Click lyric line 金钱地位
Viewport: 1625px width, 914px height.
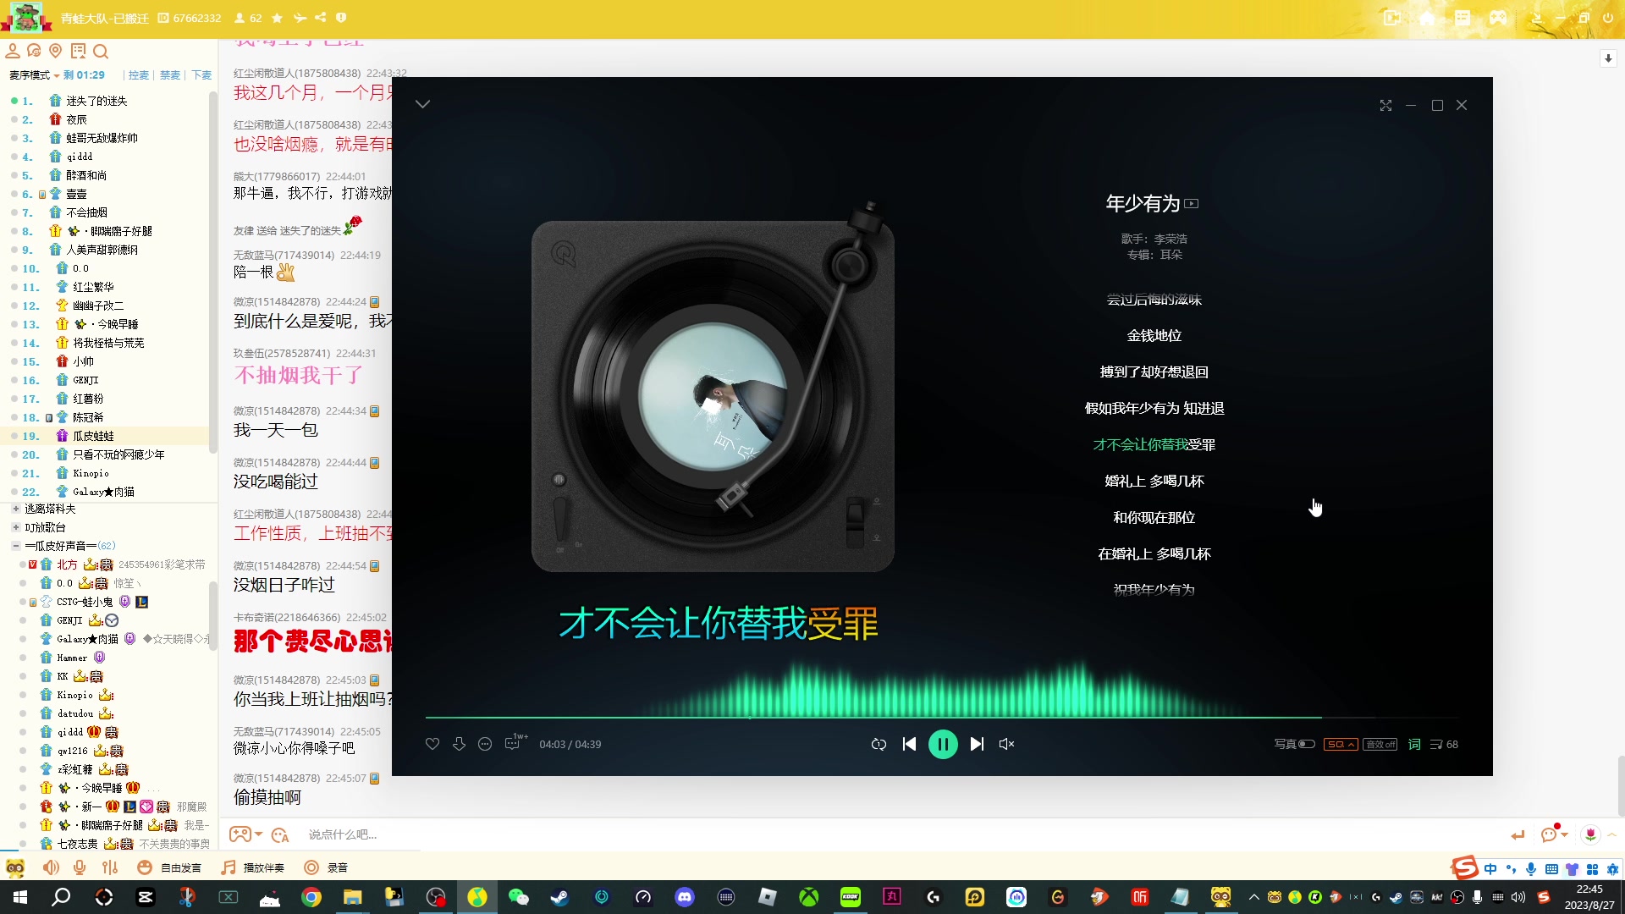point(1154,335)
